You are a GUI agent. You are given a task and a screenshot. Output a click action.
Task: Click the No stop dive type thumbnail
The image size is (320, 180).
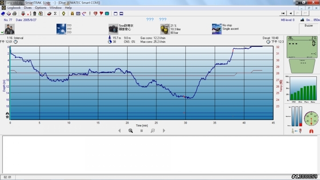[217, 29]
